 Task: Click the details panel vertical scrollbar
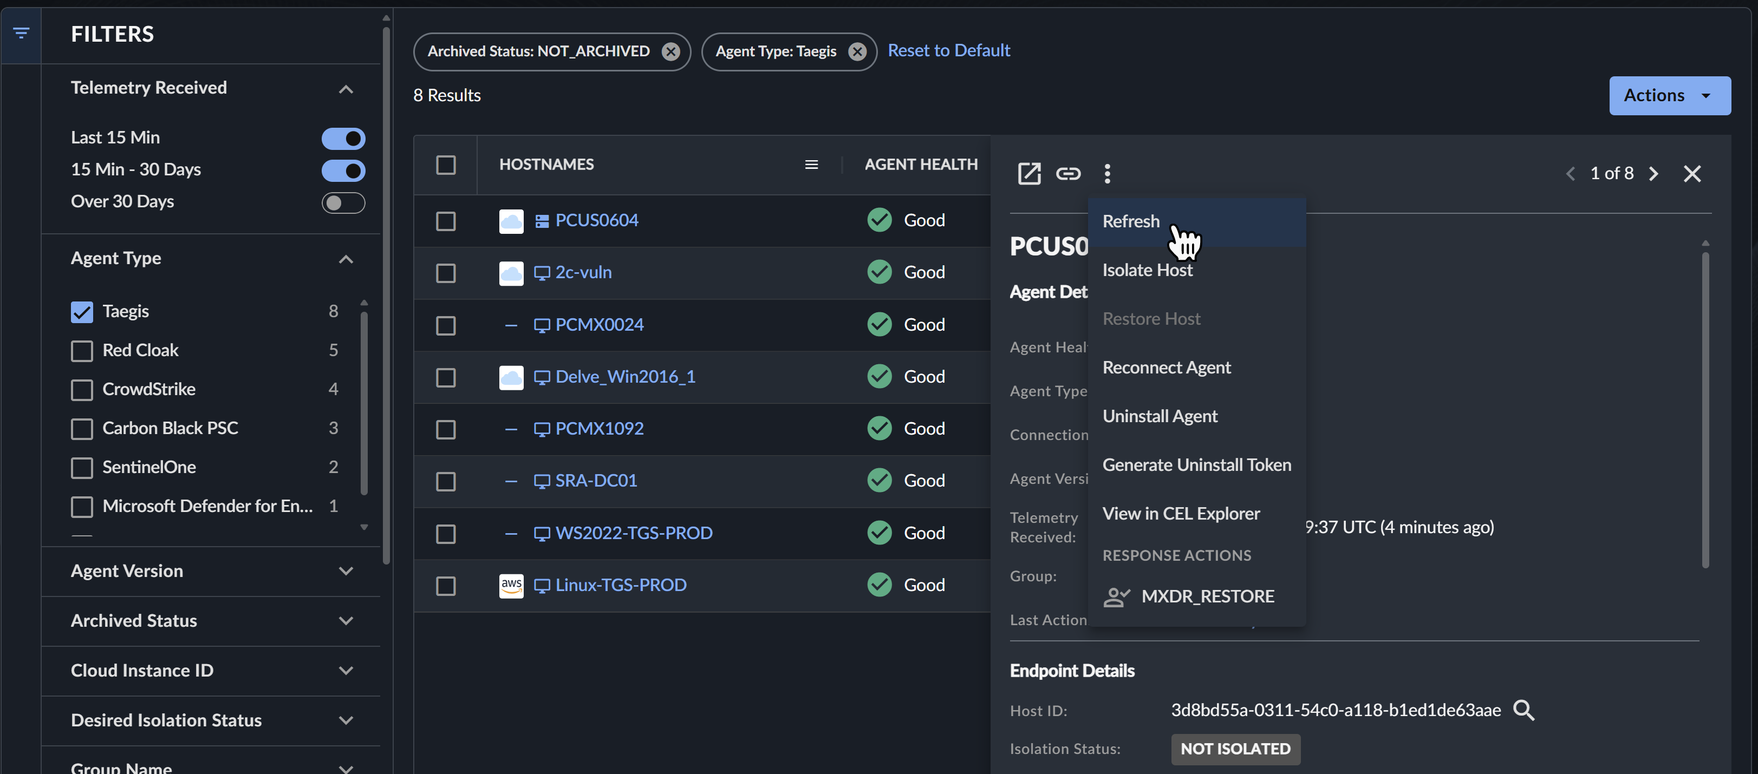(1705, 409)
